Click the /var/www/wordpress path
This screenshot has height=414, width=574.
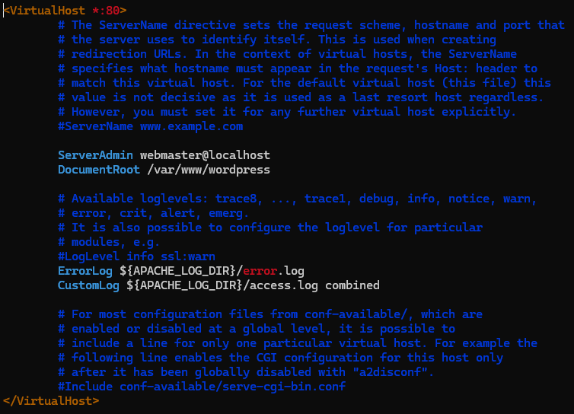[209, 170]
